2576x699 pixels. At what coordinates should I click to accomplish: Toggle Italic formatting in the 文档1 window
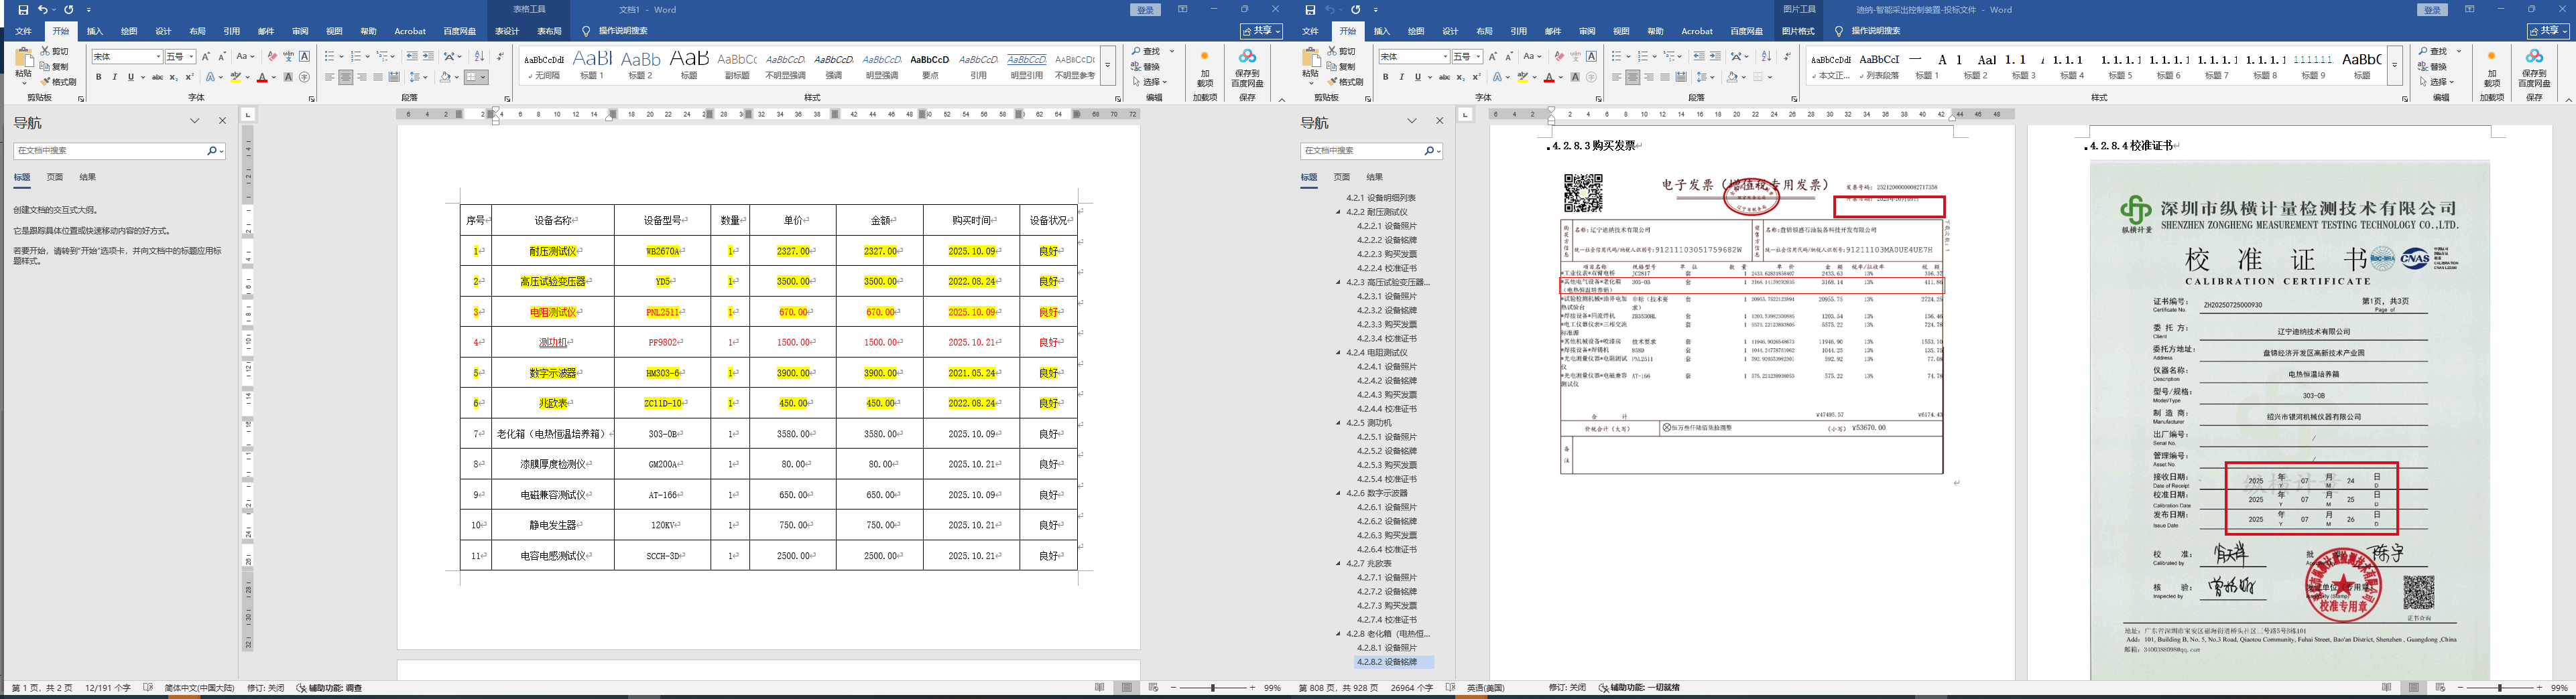tap(114, 77)
